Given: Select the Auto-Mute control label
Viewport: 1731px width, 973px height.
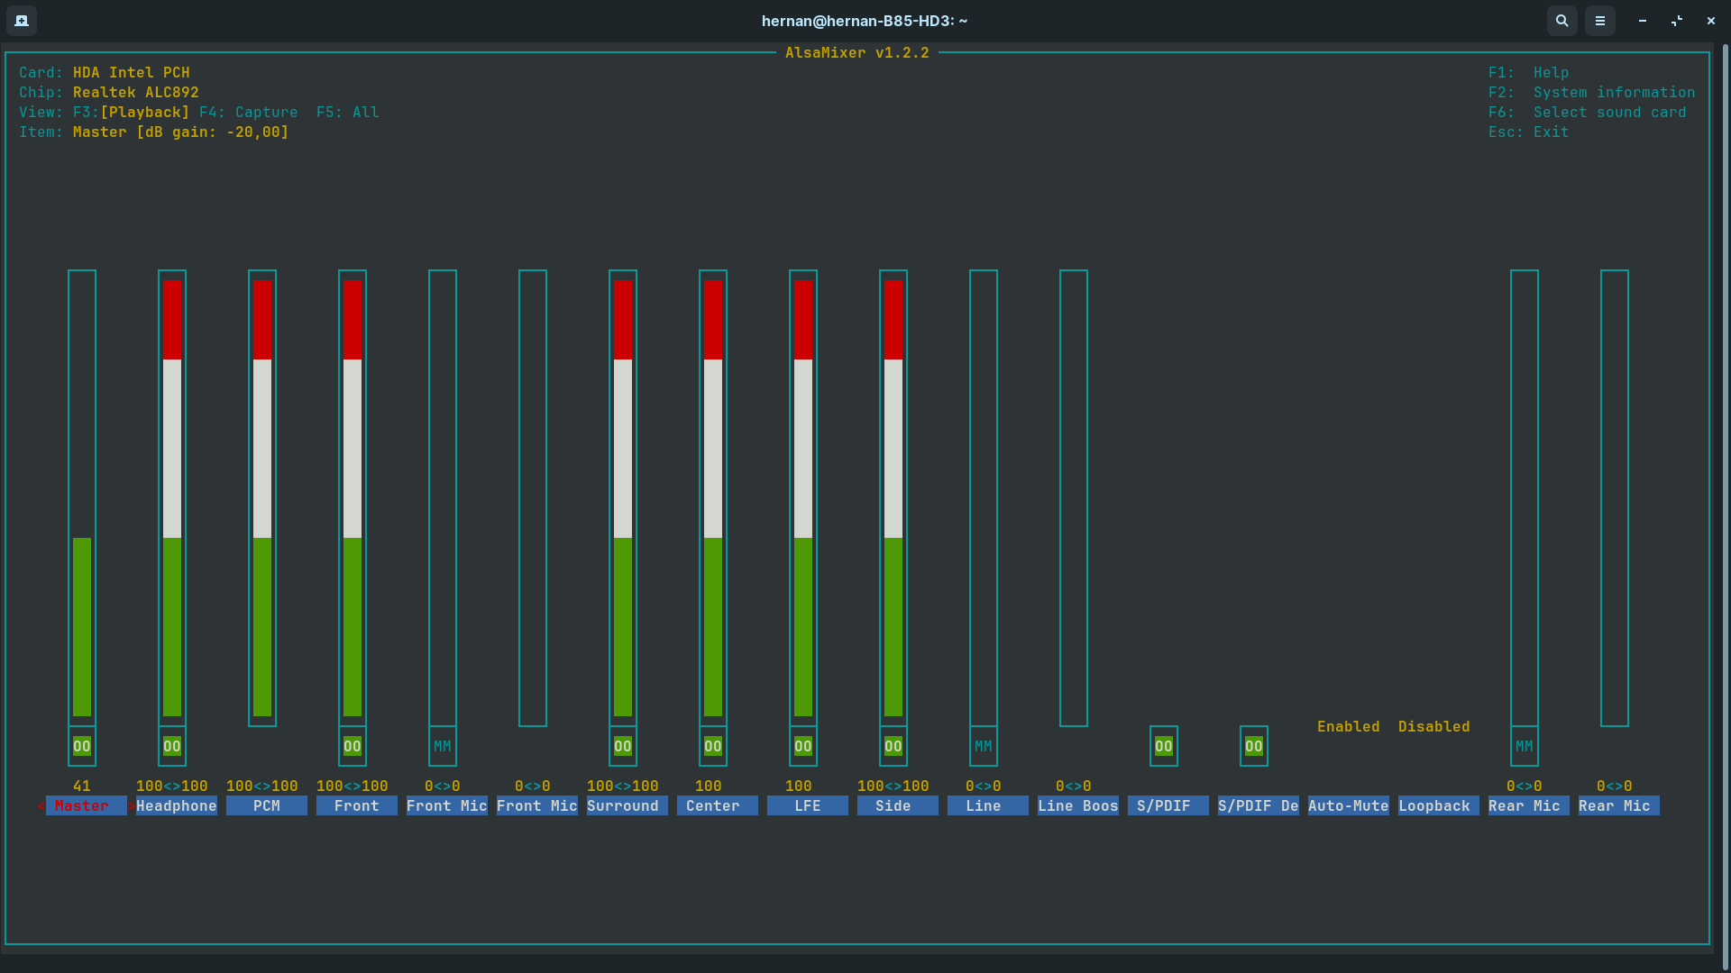Looking at the screenshot, I should coord(1349,805).
